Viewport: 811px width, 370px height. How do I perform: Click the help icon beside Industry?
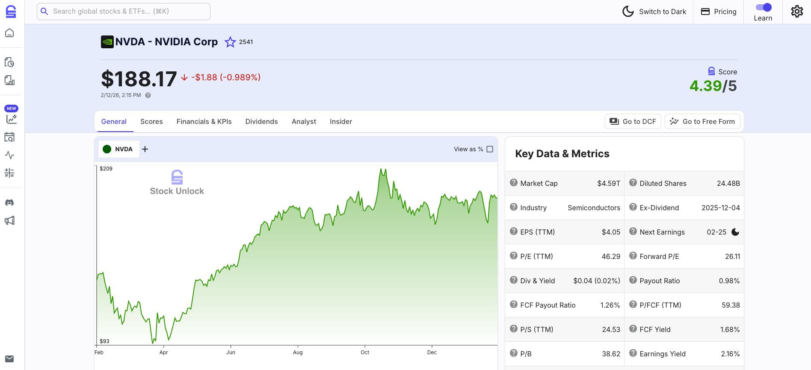pos(514,207)
